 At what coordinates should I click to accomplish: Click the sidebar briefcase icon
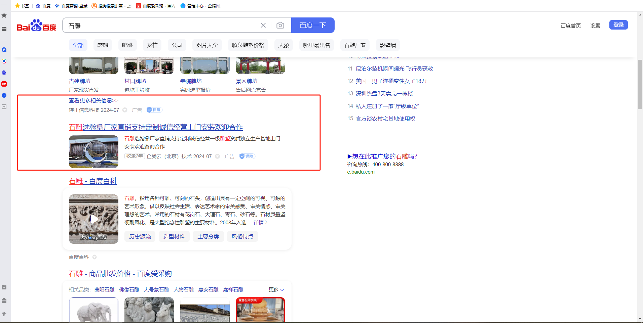coord(4,301)
